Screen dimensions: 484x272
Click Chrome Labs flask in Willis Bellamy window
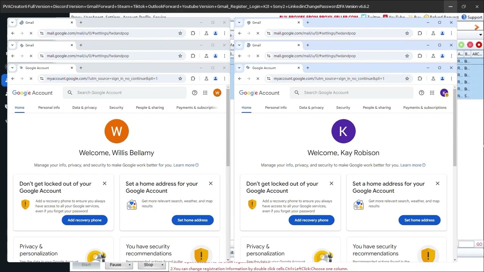206,79
